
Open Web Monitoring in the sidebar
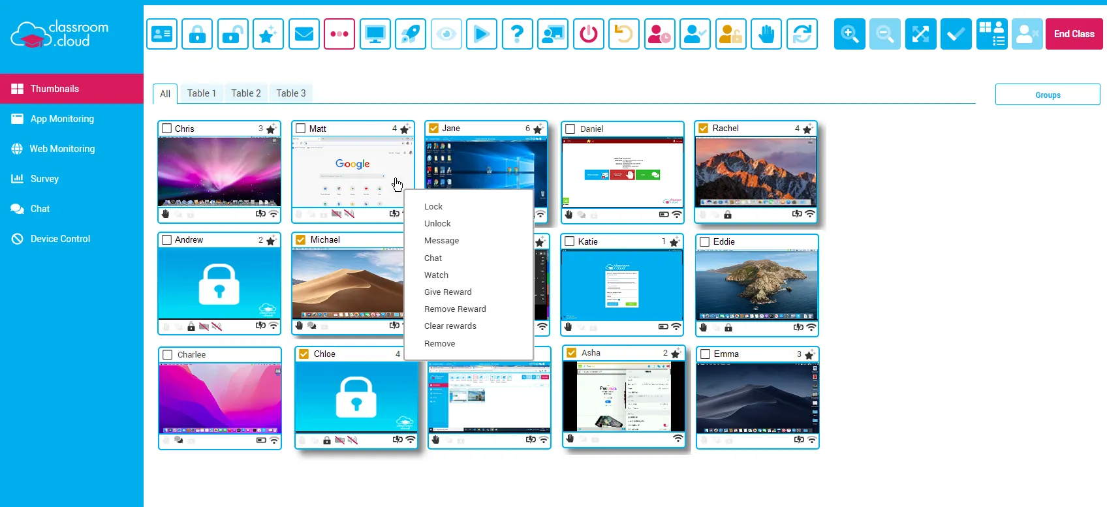[72, 149]
